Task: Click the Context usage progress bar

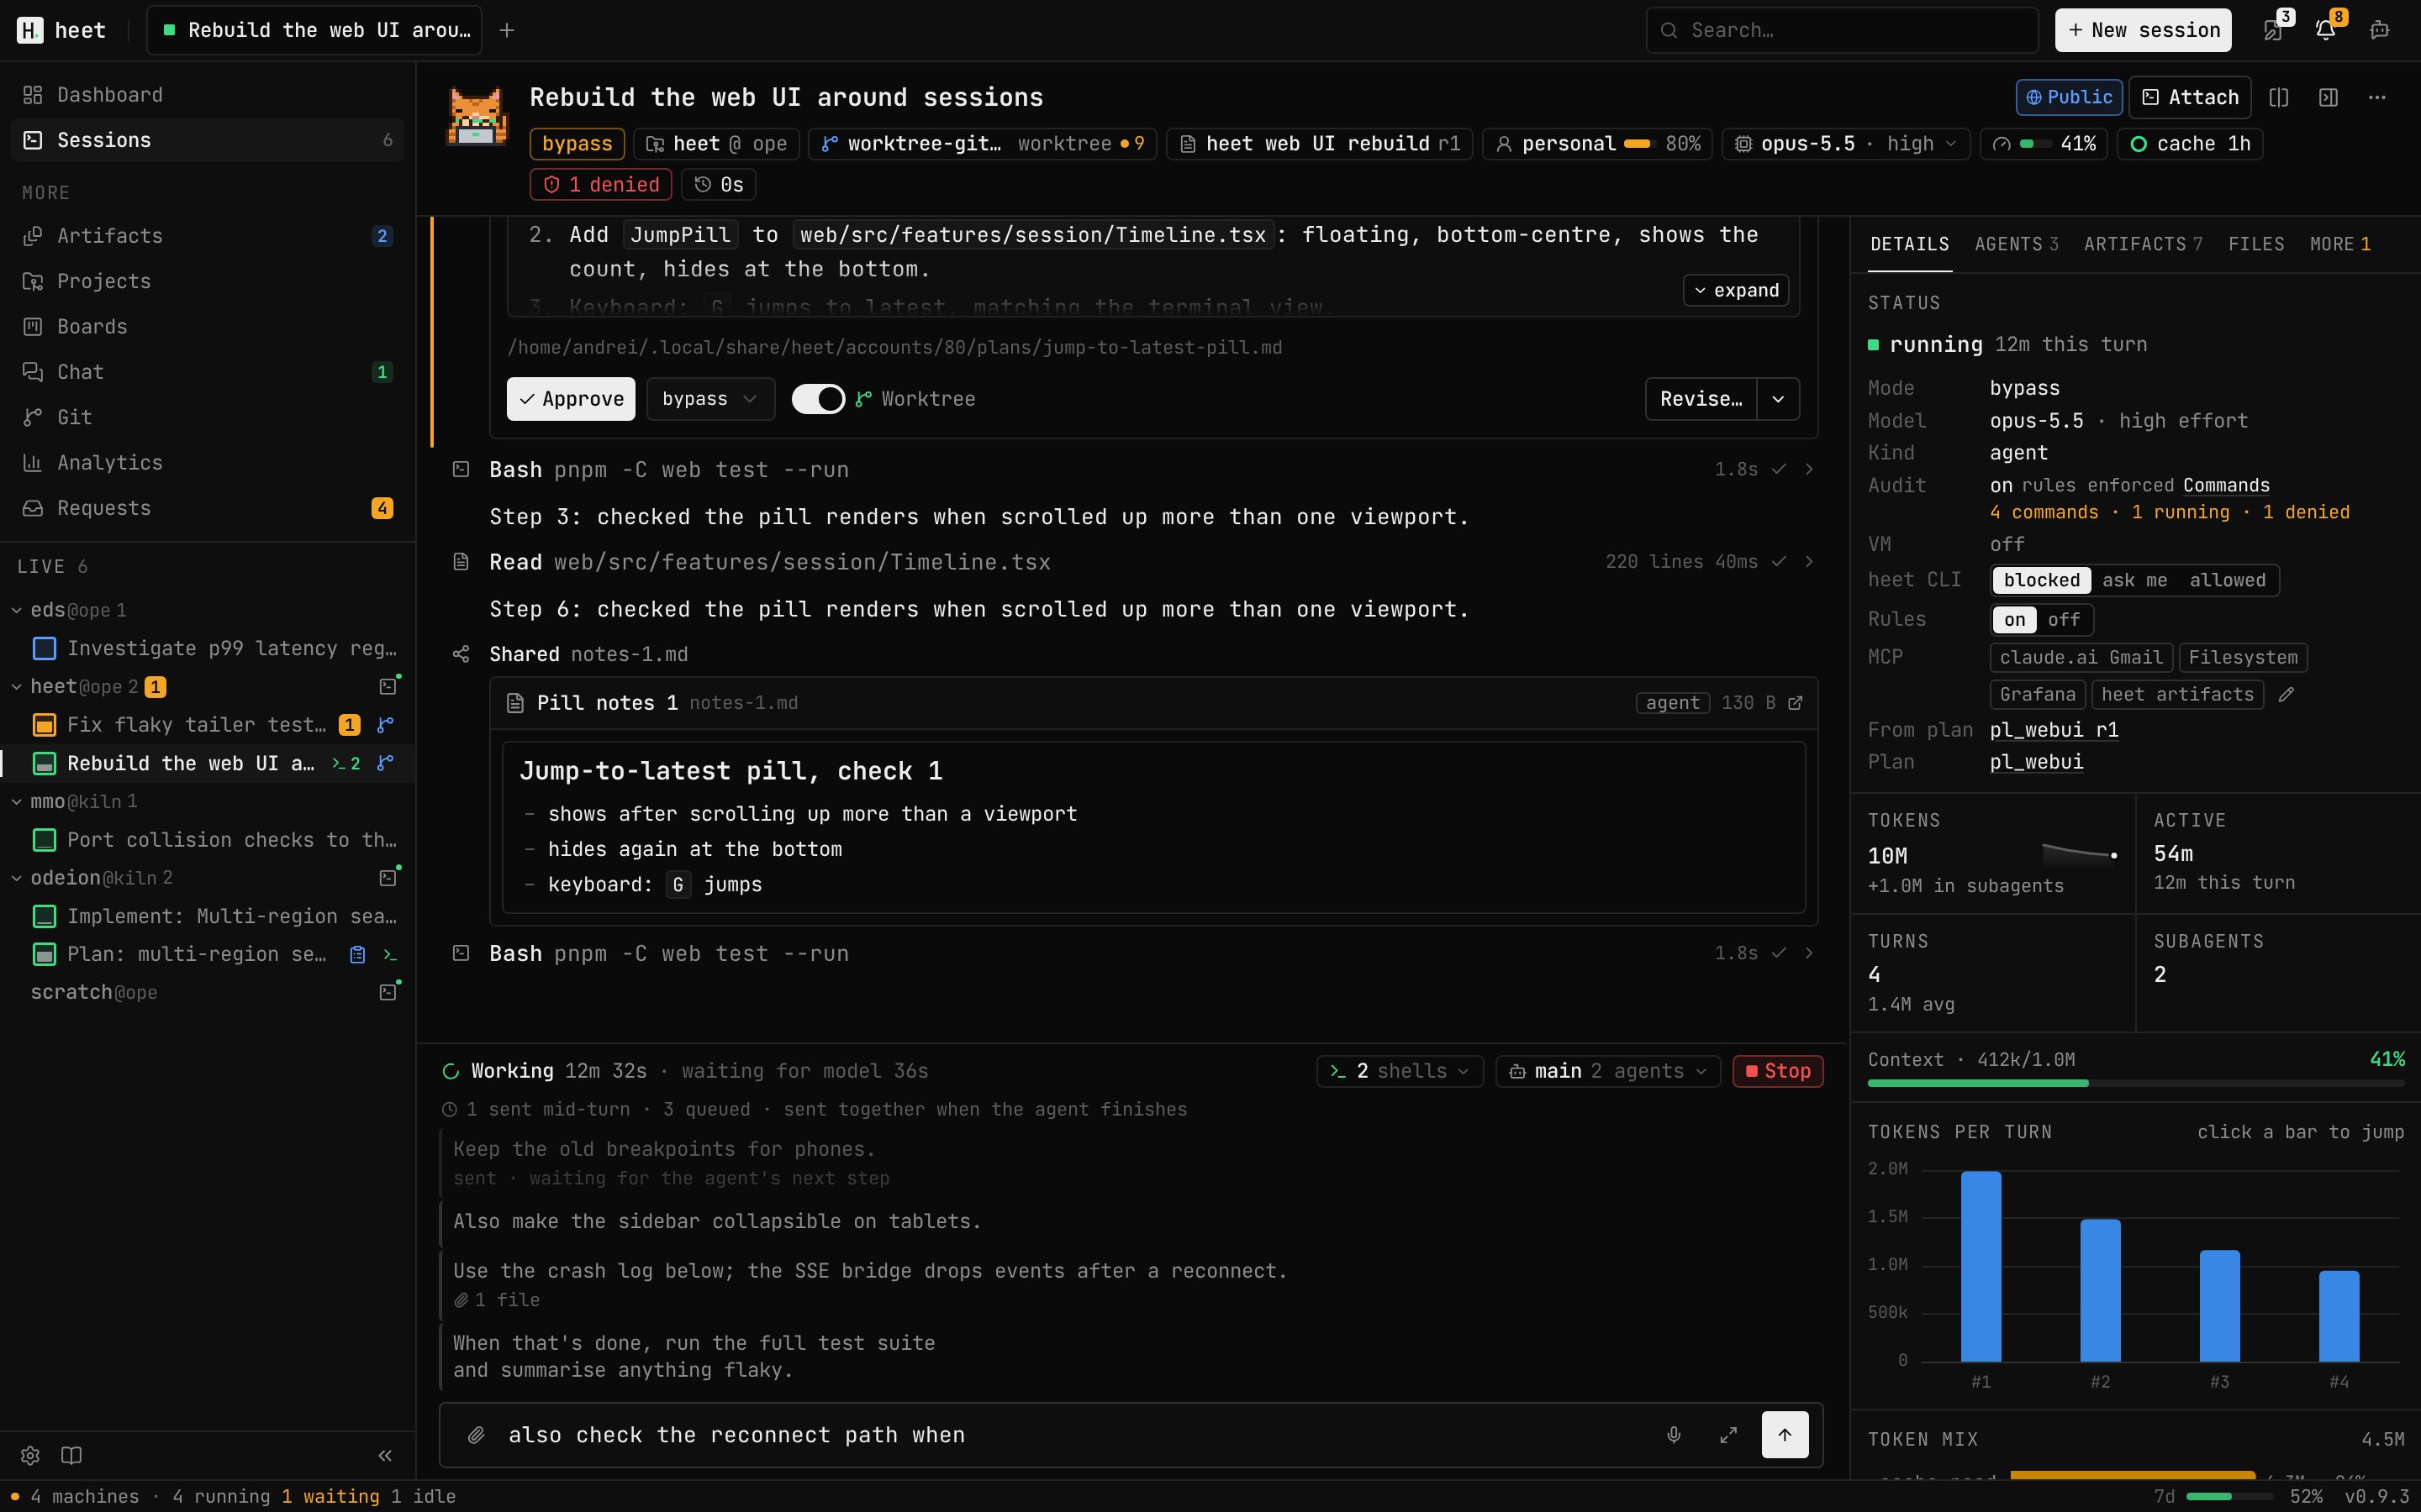Action: coord(2136,1083)
